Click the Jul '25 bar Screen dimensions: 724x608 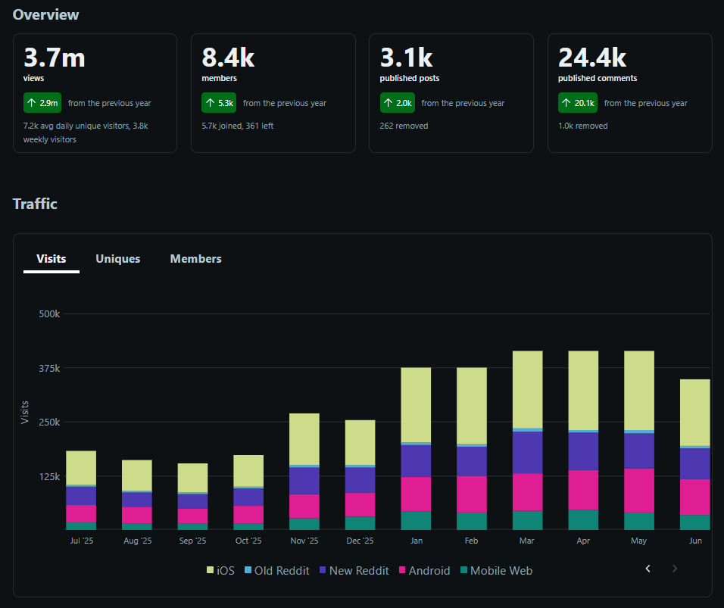[81, 491]
